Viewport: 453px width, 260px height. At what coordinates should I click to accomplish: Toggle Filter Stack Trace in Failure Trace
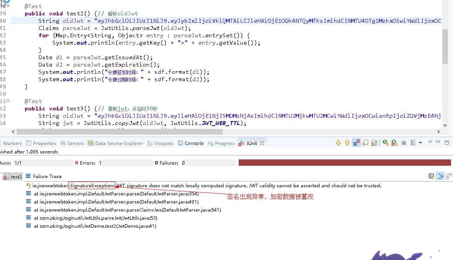point(440,176)
